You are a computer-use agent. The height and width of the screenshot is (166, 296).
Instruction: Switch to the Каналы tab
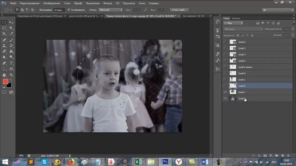coord(236,18)
